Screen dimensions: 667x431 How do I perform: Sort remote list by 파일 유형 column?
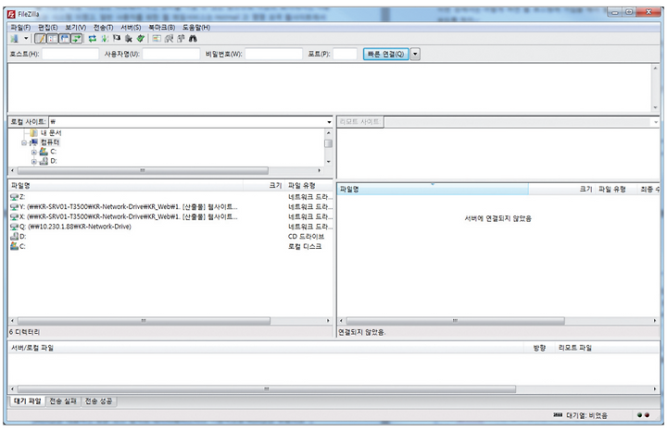[x=615, y=189]
